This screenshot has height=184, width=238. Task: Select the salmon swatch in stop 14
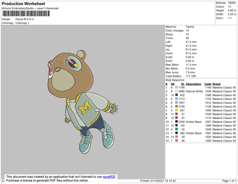177,137
